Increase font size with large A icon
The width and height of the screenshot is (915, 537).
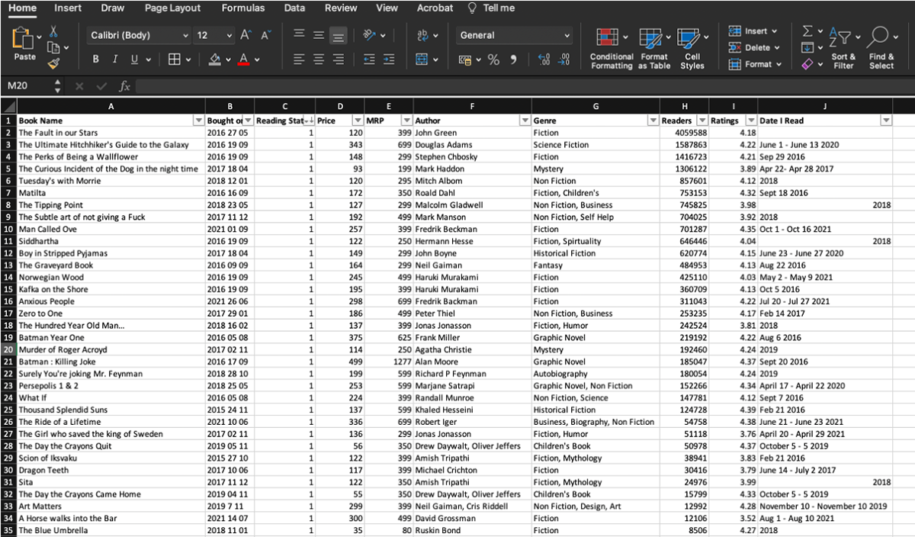coord(246,35)
